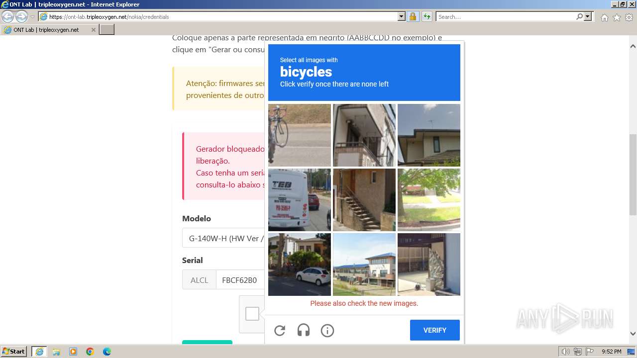The height and width of the screenshot is (358, 637).
Task: Open Favorites star icon
Action: (x=617, y=17)
